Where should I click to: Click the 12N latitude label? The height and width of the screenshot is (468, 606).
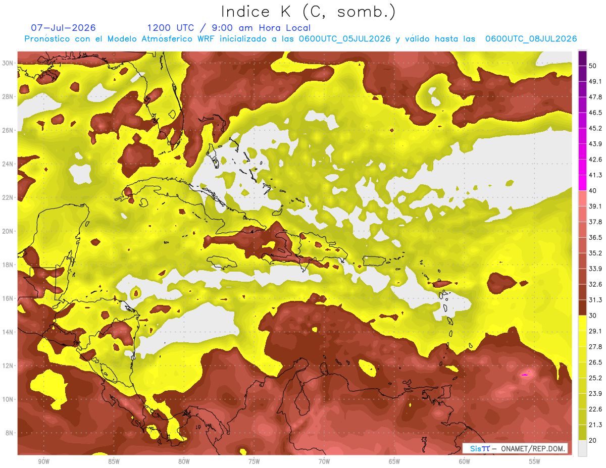(8, 366)
